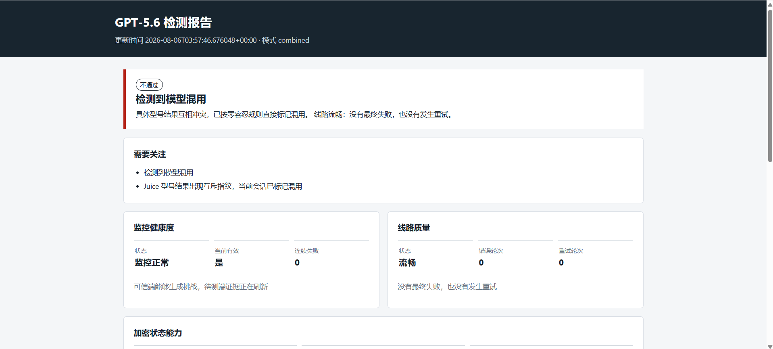Click the "加密状态能力" section heading

click(158, 333)
